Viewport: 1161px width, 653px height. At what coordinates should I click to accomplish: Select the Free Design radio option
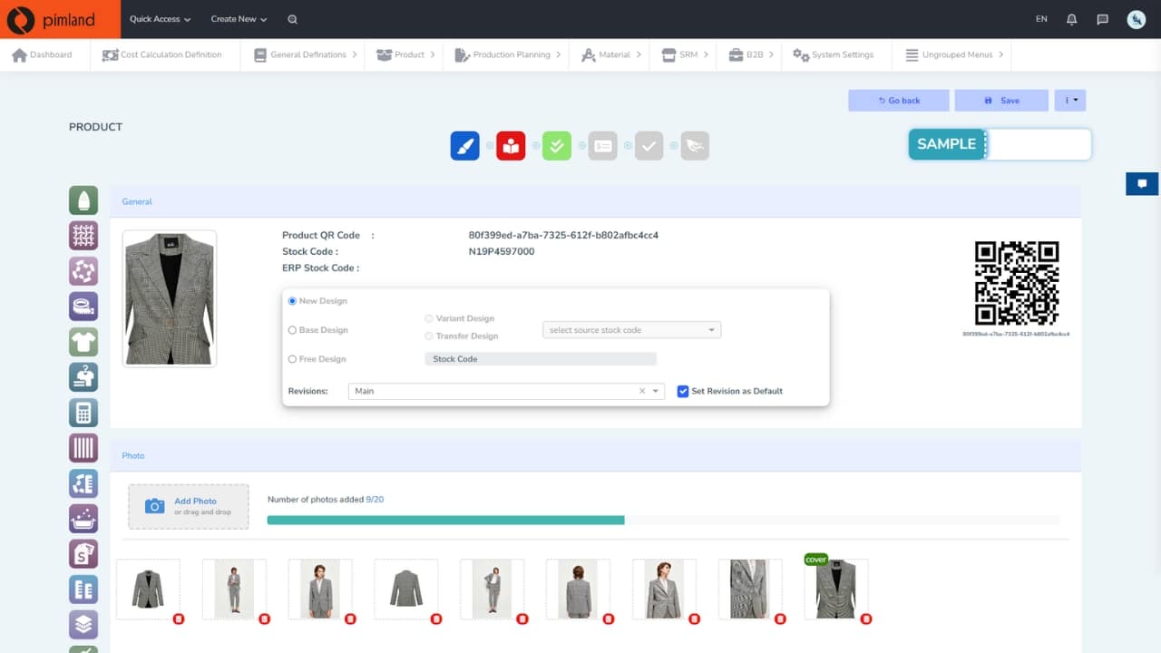point(292,359)
